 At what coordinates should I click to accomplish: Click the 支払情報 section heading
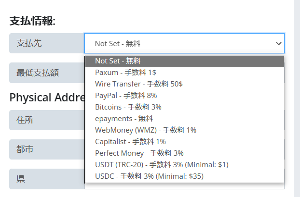pyautogui.click(x=33, y=21)
